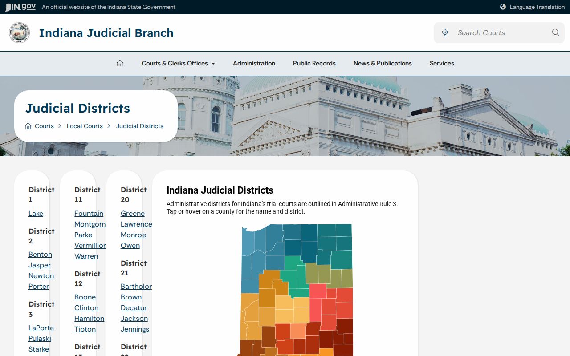Open the Benton county link
Image resolution: width=570 pixels, height=356 pixels.
click(40, 255)
